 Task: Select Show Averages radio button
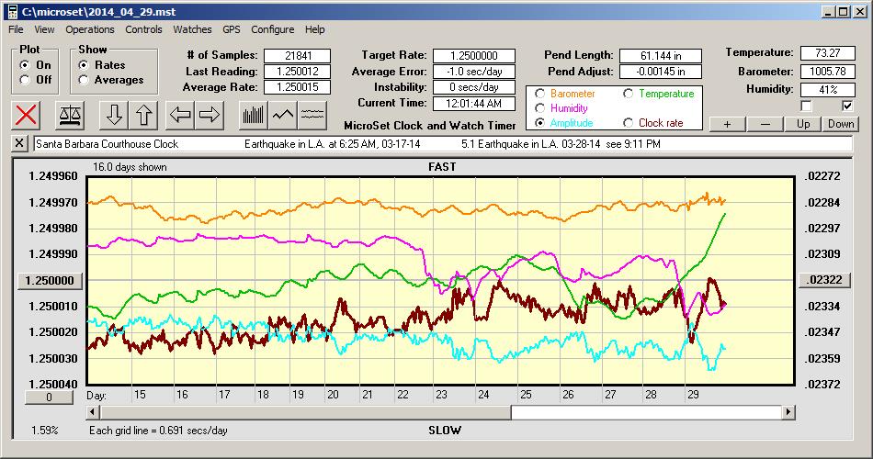pos(84,80)
